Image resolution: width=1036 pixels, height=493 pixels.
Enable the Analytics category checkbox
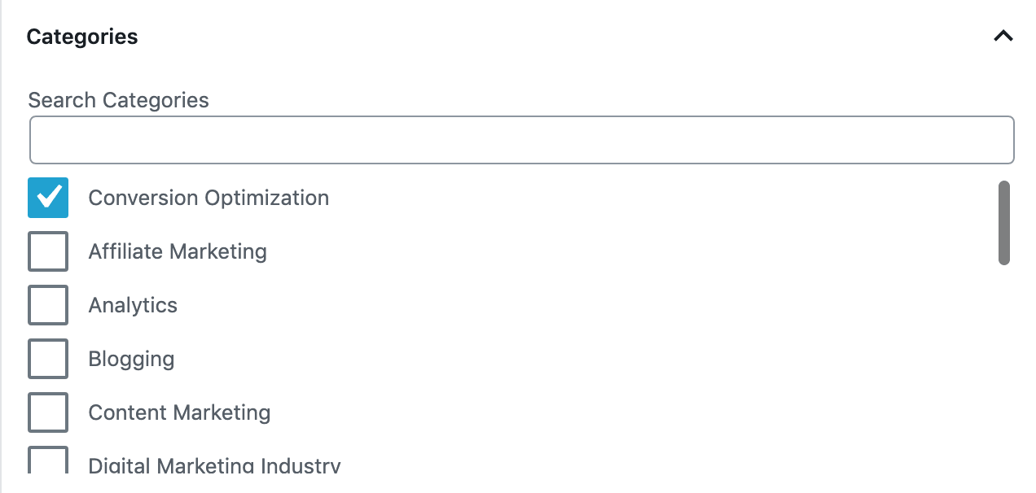pyautogui.click(x=48, y=305)
